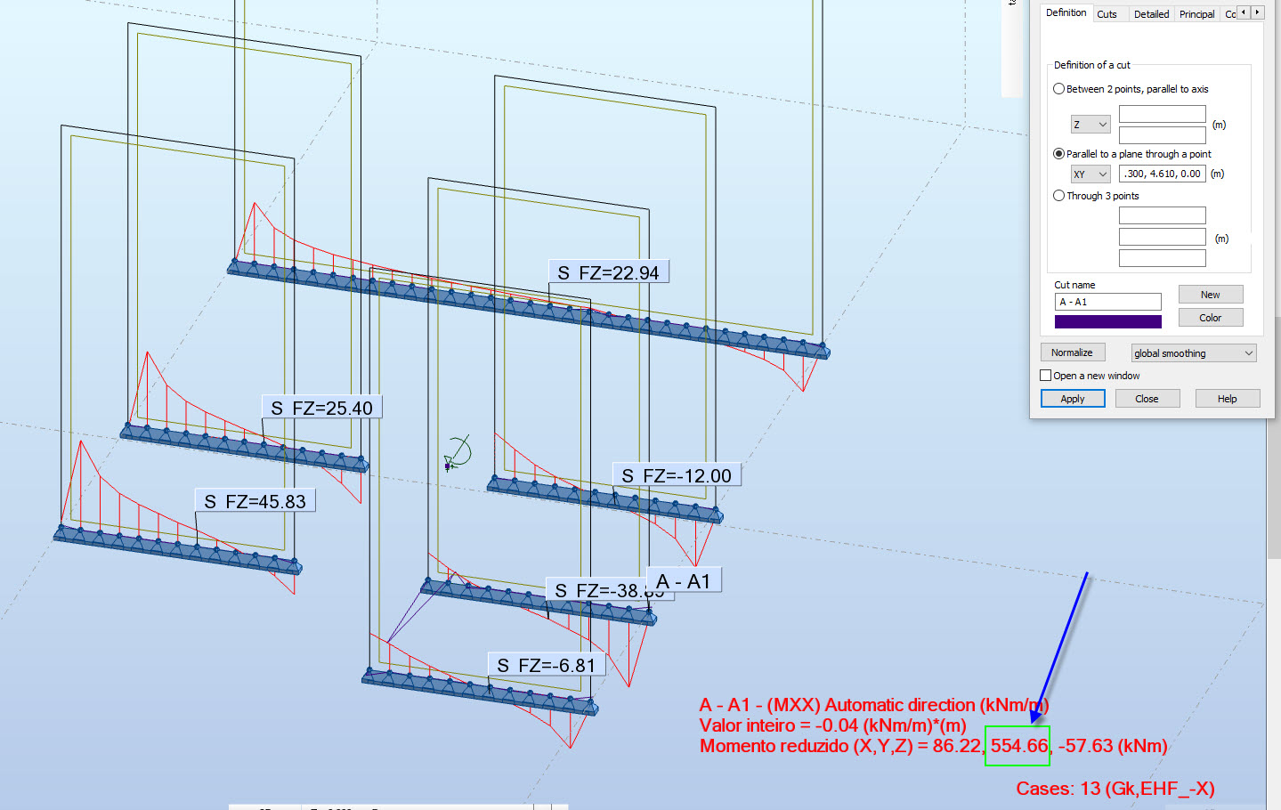Viewport: 1281px width, 810px height.
Task: Click the 'A - A1' cut label in the view
Action: [684, 581]
